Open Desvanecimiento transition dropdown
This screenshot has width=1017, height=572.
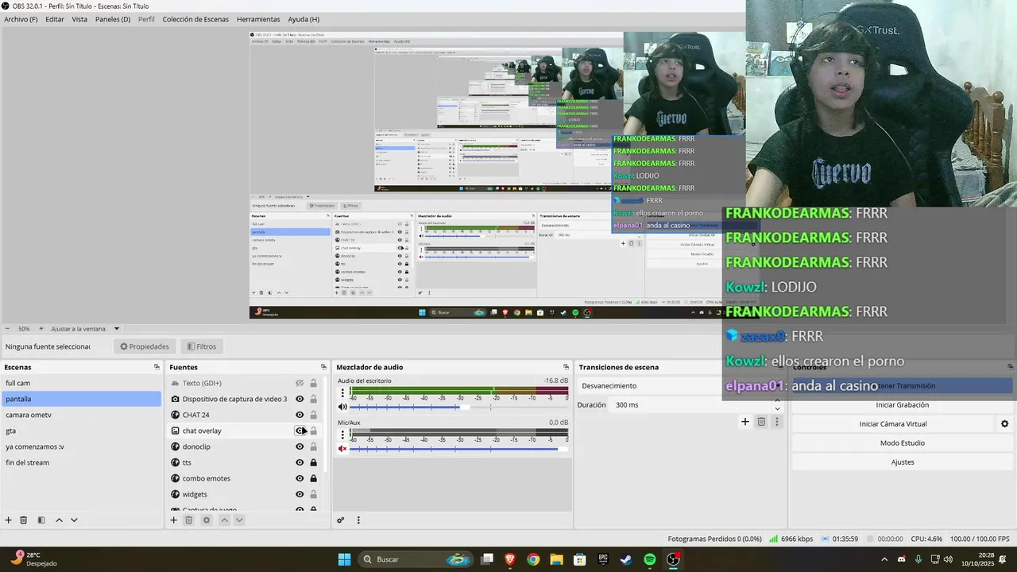coord(679,385)
